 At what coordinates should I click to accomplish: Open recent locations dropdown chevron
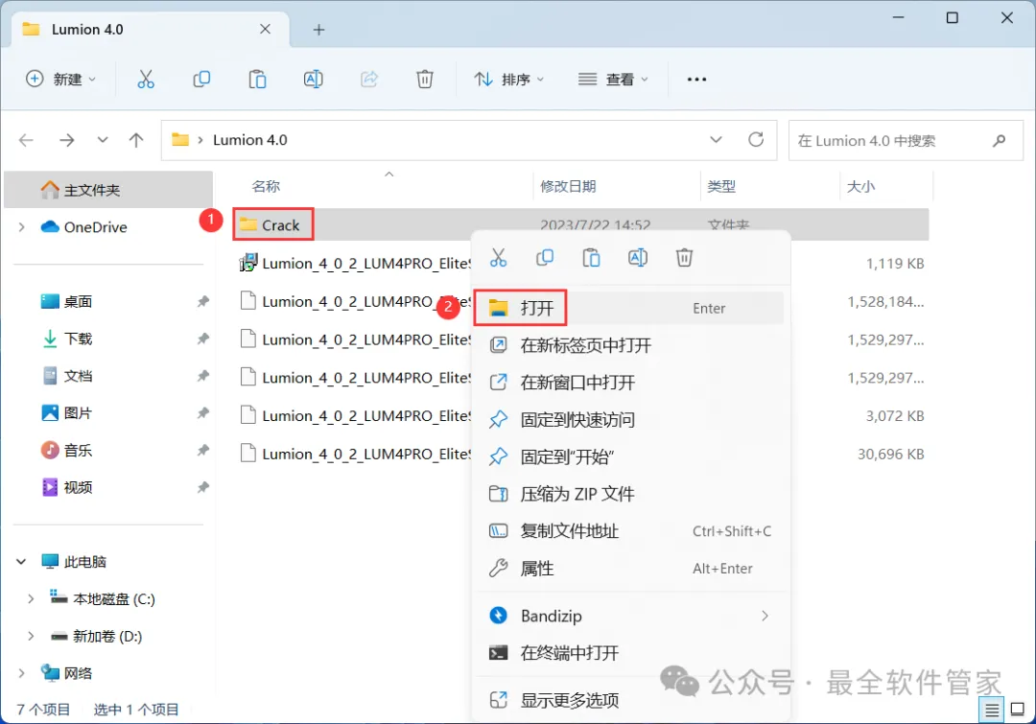[103, 140]
